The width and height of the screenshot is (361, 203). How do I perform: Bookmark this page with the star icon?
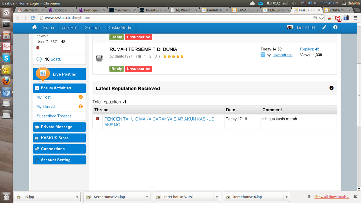click(322, 18)
